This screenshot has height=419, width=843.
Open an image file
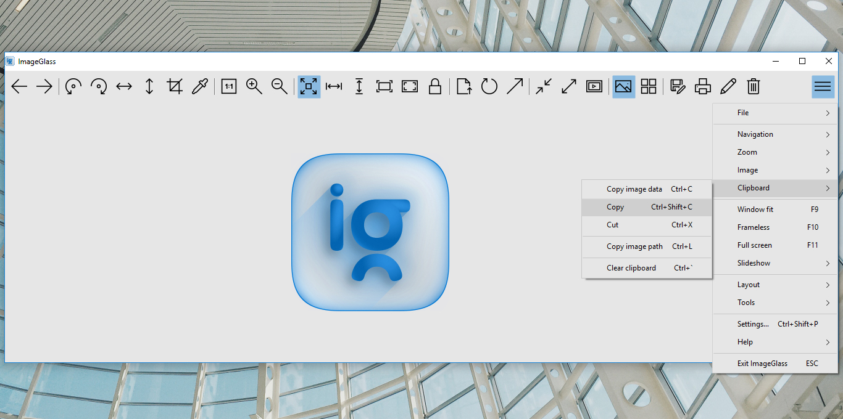coord(464,87)
